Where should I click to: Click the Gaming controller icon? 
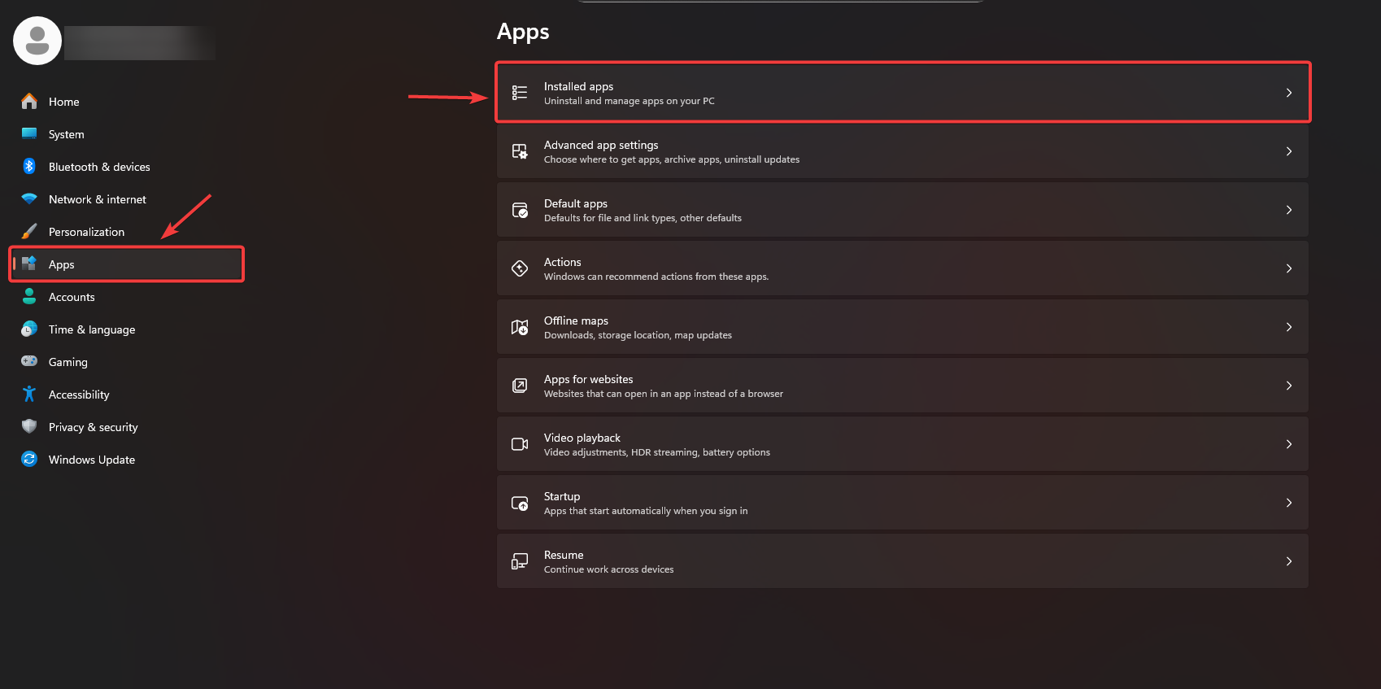pos(29,361)
